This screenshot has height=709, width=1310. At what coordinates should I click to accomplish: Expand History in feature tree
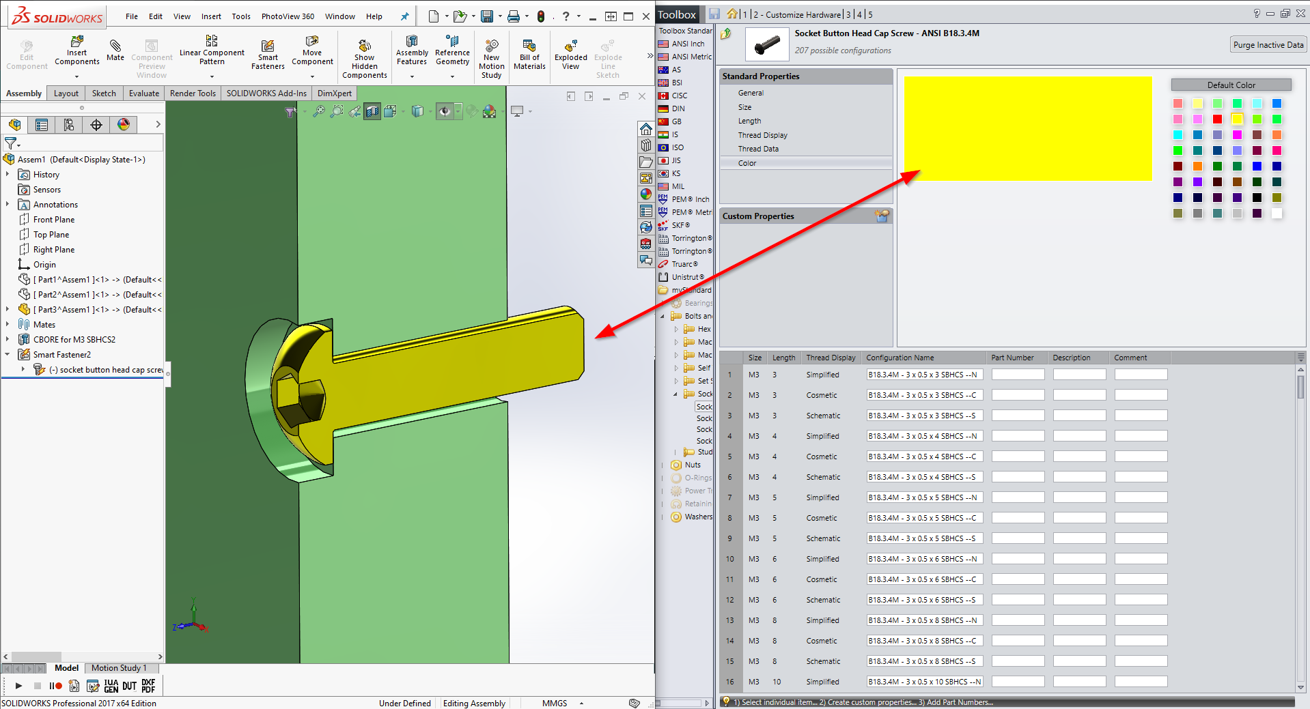[x=8, y=175]
